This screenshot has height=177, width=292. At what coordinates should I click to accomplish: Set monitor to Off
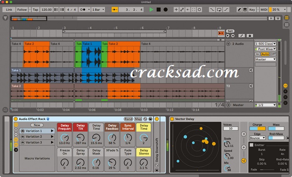[x=273, y=54]
